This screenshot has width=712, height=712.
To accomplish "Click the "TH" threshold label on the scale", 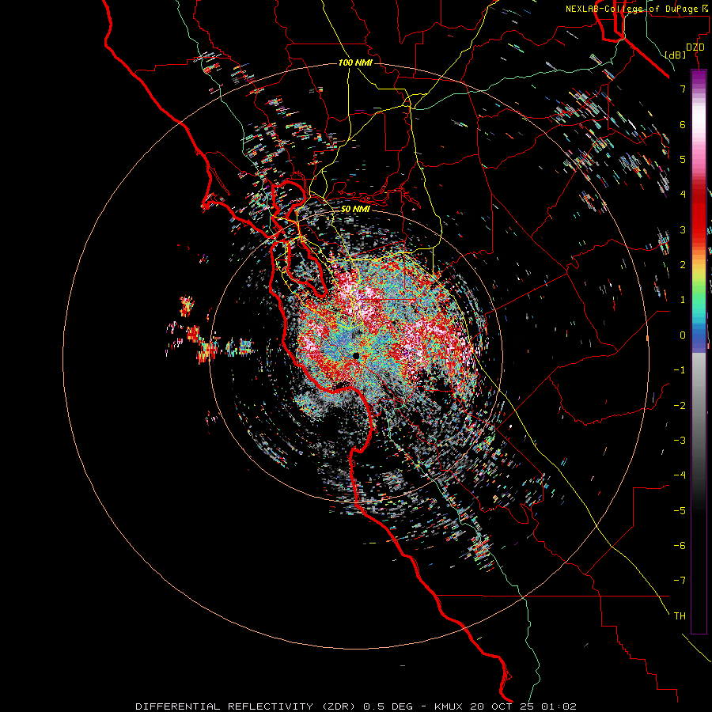I will 680,615.
